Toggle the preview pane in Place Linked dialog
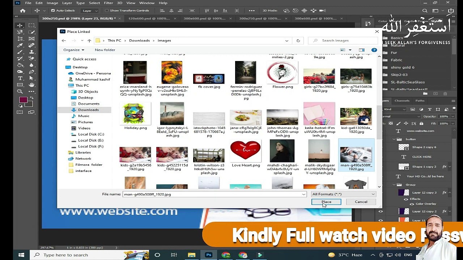The width and height of the screenshot is (463, 260). click(361, 50)
